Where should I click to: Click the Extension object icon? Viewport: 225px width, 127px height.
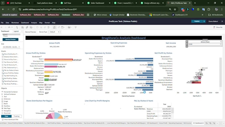click(2, 99)
